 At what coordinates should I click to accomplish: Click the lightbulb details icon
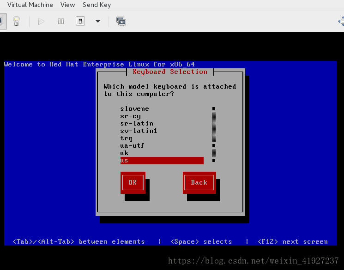point(16,21)
